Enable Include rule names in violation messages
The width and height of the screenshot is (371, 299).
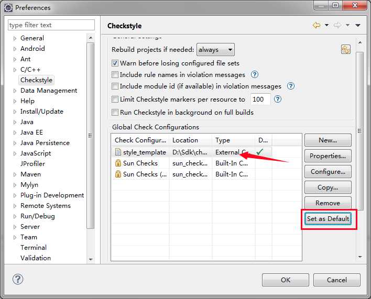115,75
